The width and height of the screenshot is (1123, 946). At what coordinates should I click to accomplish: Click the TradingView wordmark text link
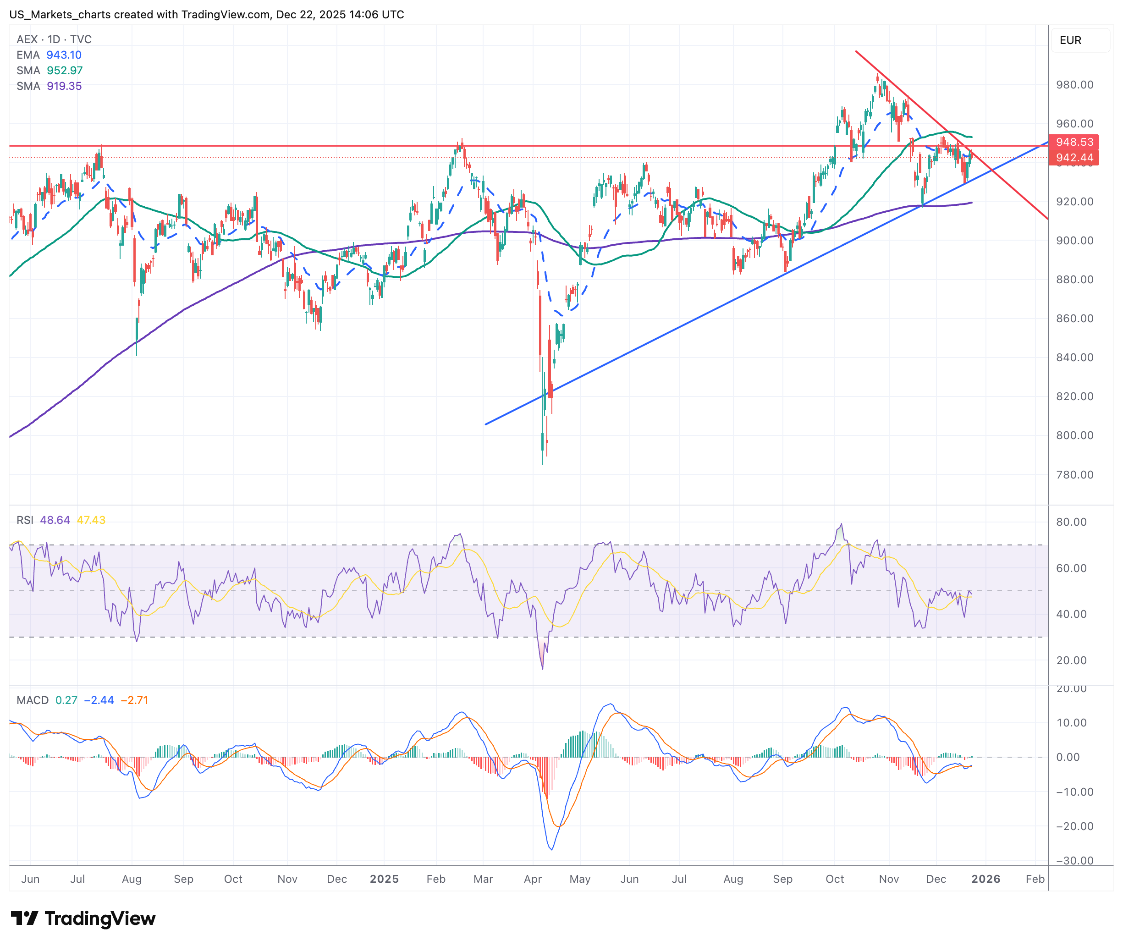[x=100, y=918]
